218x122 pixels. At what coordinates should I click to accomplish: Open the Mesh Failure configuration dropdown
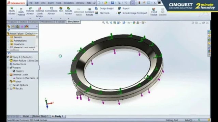click(x=37, y=34)
